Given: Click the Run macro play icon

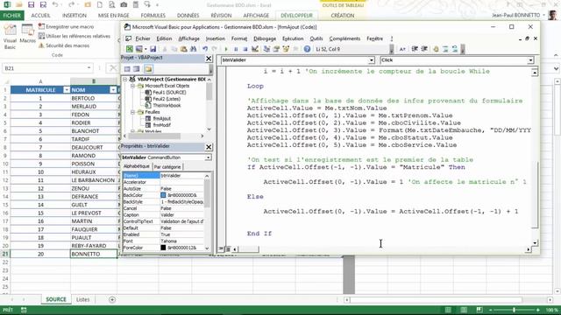Looking at the screenshot, I should (x=226, y=49).
